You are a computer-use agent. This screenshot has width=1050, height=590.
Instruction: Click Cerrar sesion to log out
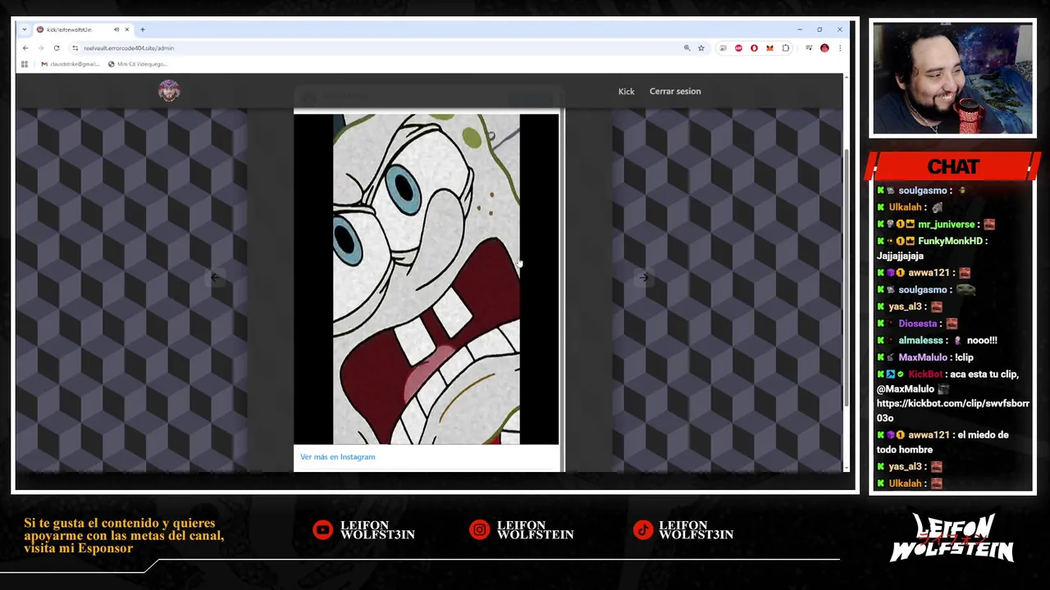(675, 91)
